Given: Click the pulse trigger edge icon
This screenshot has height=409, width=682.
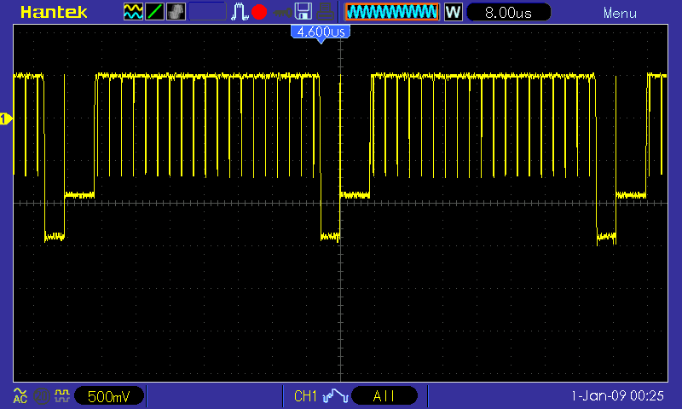Looking at the screenshot, I should [240, 12].
